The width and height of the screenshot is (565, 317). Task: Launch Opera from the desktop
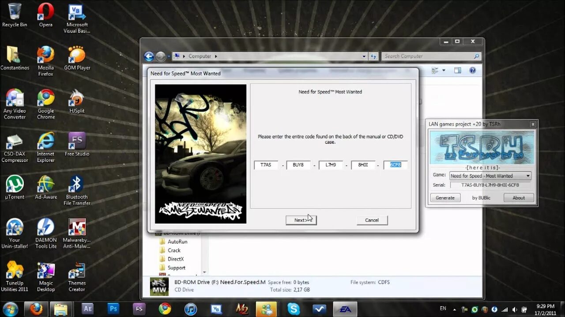(46, 15)
